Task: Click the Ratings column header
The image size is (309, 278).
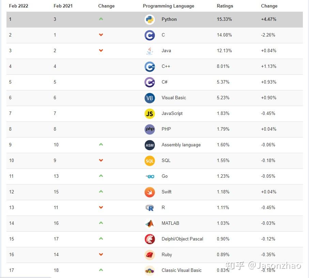Action: (x=225, y=6)
